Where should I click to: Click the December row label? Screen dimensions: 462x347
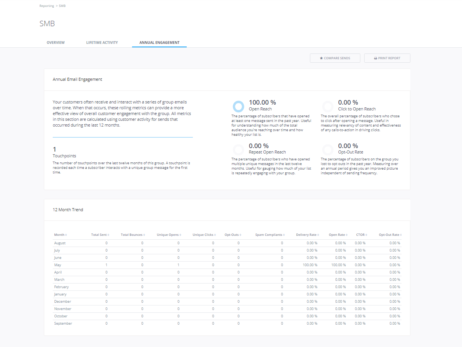(x=62, y=302)
